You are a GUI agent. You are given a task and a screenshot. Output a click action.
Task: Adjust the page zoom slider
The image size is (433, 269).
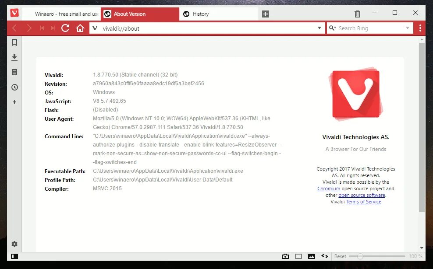coord(377,256)
